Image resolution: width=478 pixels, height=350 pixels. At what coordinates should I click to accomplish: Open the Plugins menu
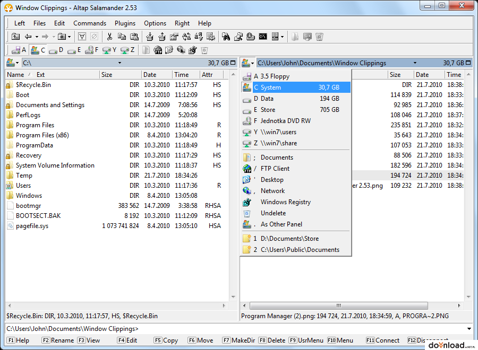pyautogui.click(x=125, y=23)
